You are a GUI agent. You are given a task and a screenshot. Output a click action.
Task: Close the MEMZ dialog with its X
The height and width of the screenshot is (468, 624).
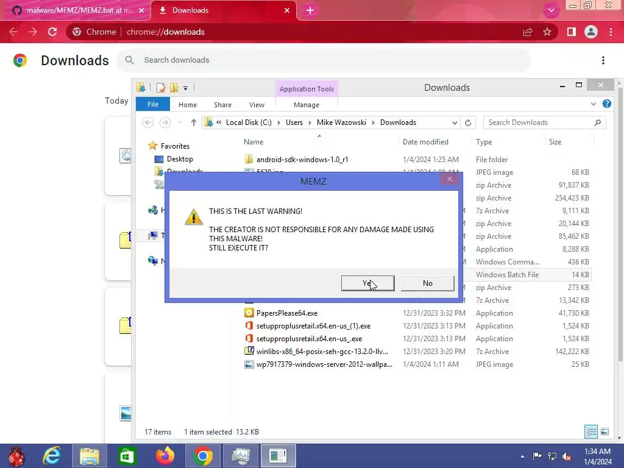tap(450, 179)
